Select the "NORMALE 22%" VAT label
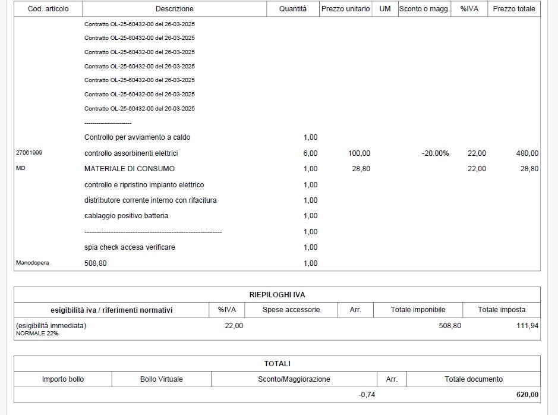The height and width of the screenshot is (415, 558). pyautogui.click(x=37, y=334)
